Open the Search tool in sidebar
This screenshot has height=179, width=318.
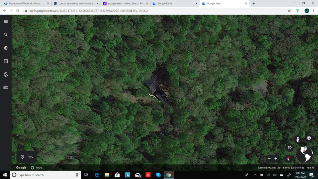(6, 34)
